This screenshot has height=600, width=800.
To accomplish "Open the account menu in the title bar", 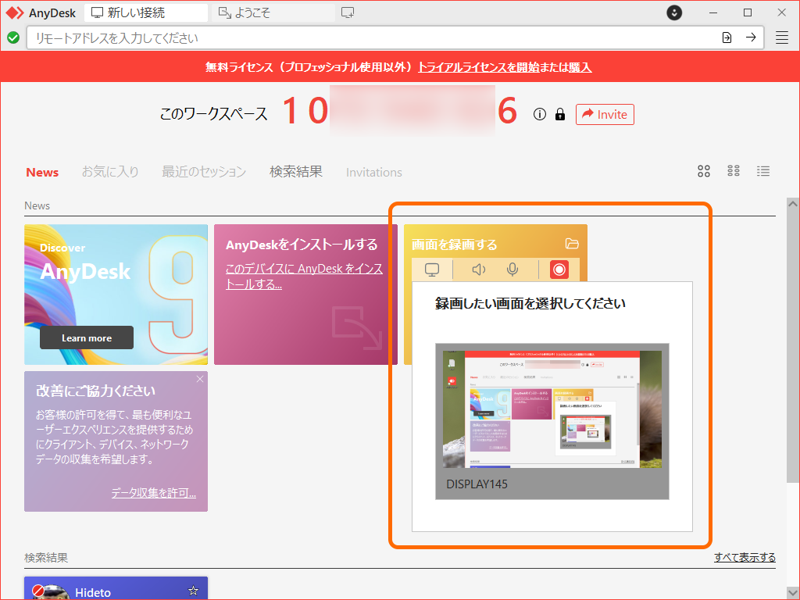I will click(x=673, y=12).
